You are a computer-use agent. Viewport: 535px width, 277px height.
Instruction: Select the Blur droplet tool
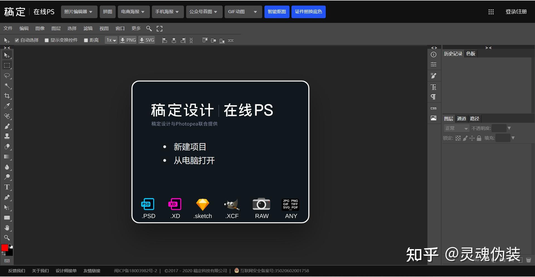tap(7, 167)
